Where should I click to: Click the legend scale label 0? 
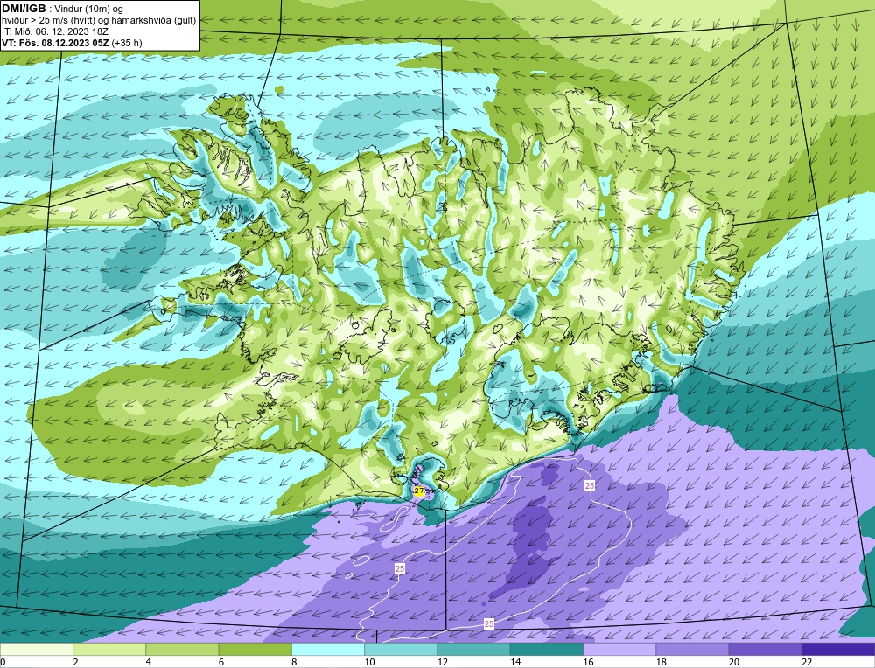[x=3, y=663]
